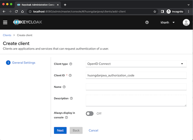The image size is (193, 140).
Task: Open a new browser tab
Action: click(x=65, y=5)
